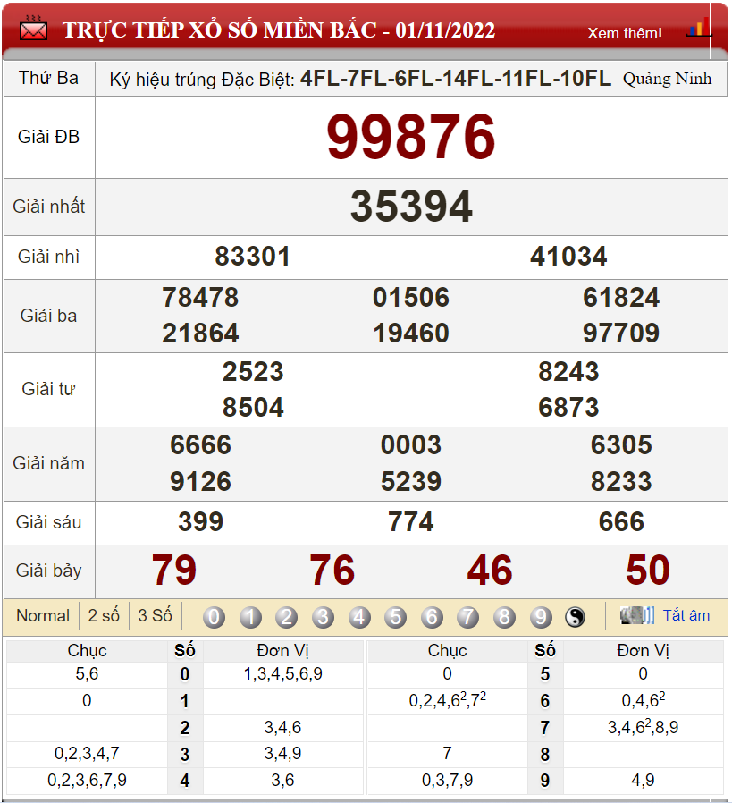Viewport: 732px width, 803px height.
Task: Select fifth prize number 8233
Action: [x=621, y=481]
